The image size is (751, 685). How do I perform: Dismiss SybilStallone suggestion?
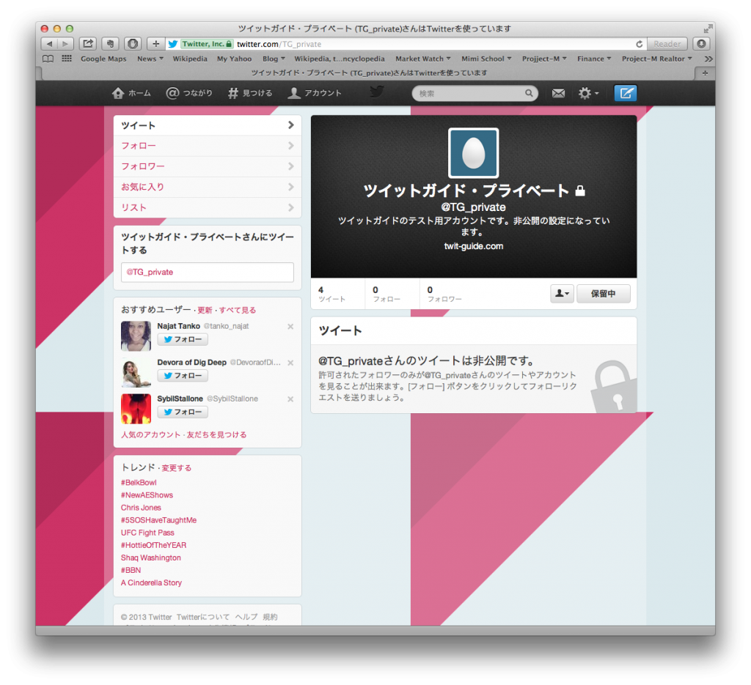click(x=290, y=399)
